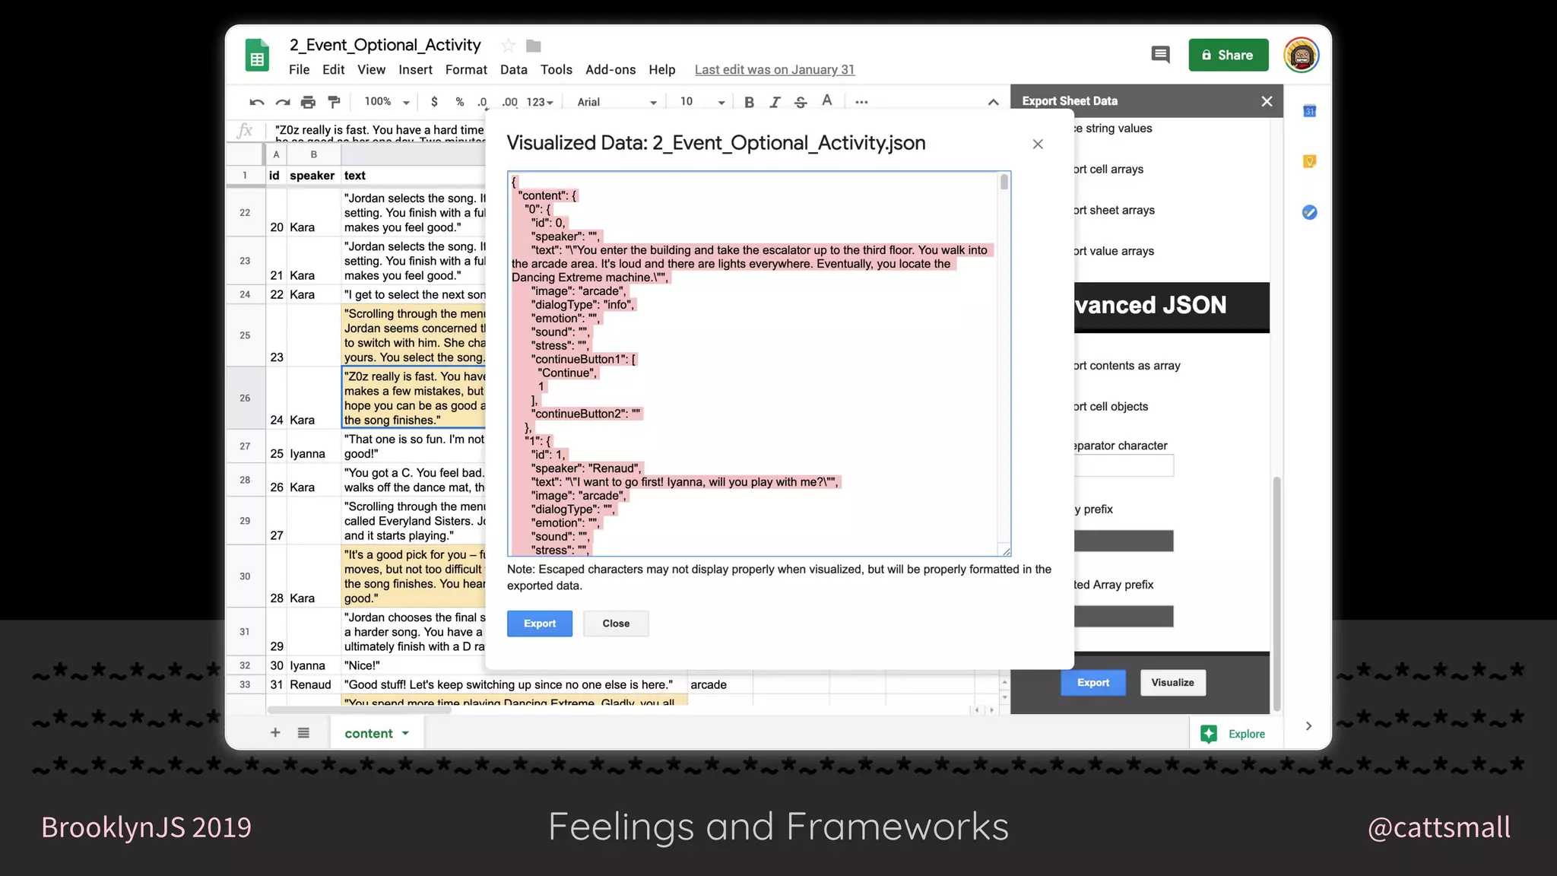Toggle bold formatting
This screenshot has width=1557, height=876.
click(749, 102)
